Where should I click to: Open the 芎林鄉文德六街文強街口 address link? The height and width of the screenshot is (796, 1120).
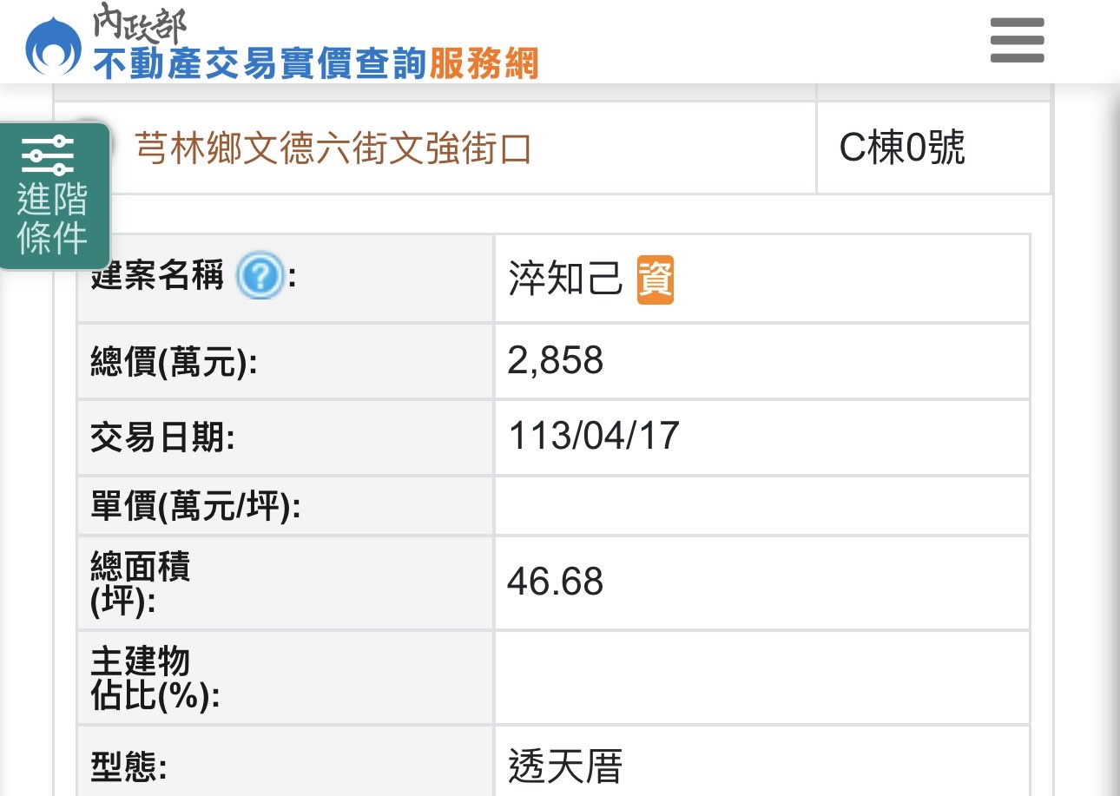point(333,149)
